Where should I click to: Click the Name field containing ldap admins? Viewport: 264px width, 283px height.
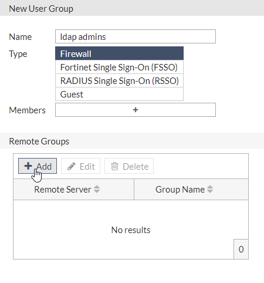point(136,36)
